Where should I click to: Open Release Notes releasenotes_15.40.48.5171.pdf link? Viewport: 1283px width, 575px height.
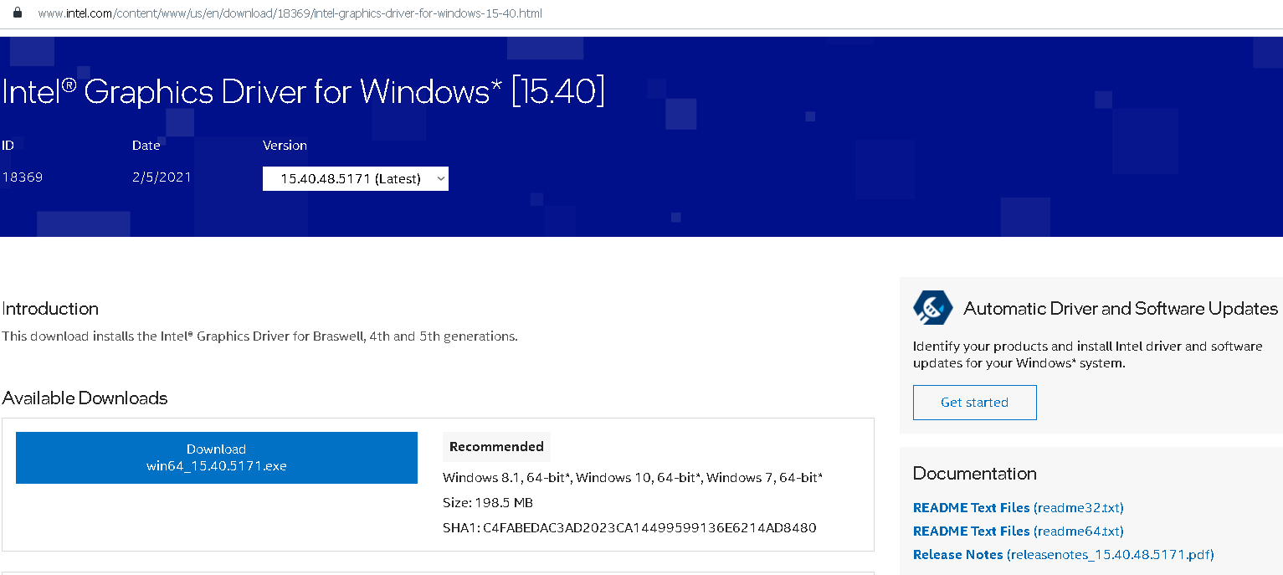click(x=1064, y=555)
